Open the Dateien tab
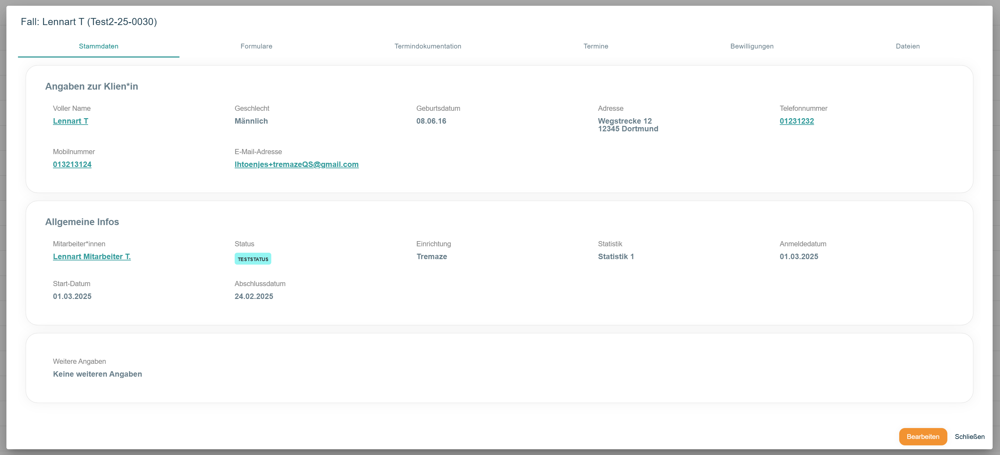 (907, 46)
